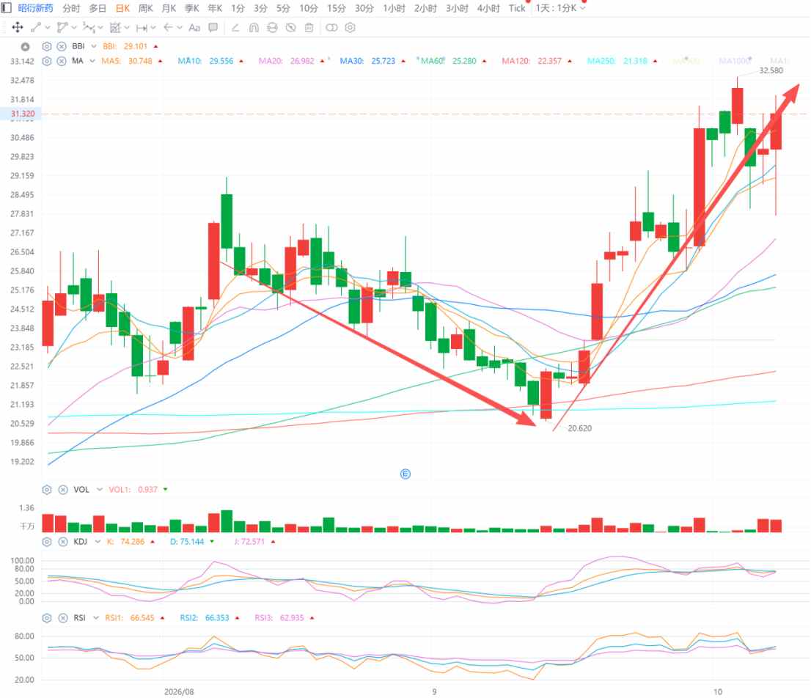The width and height of the screenshot is (811, 698).
Task: Open VOL indicator settings gear
Action: (x=46, y=490)
